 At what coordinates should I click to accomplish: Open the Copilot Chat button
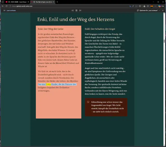click(161, 6)
